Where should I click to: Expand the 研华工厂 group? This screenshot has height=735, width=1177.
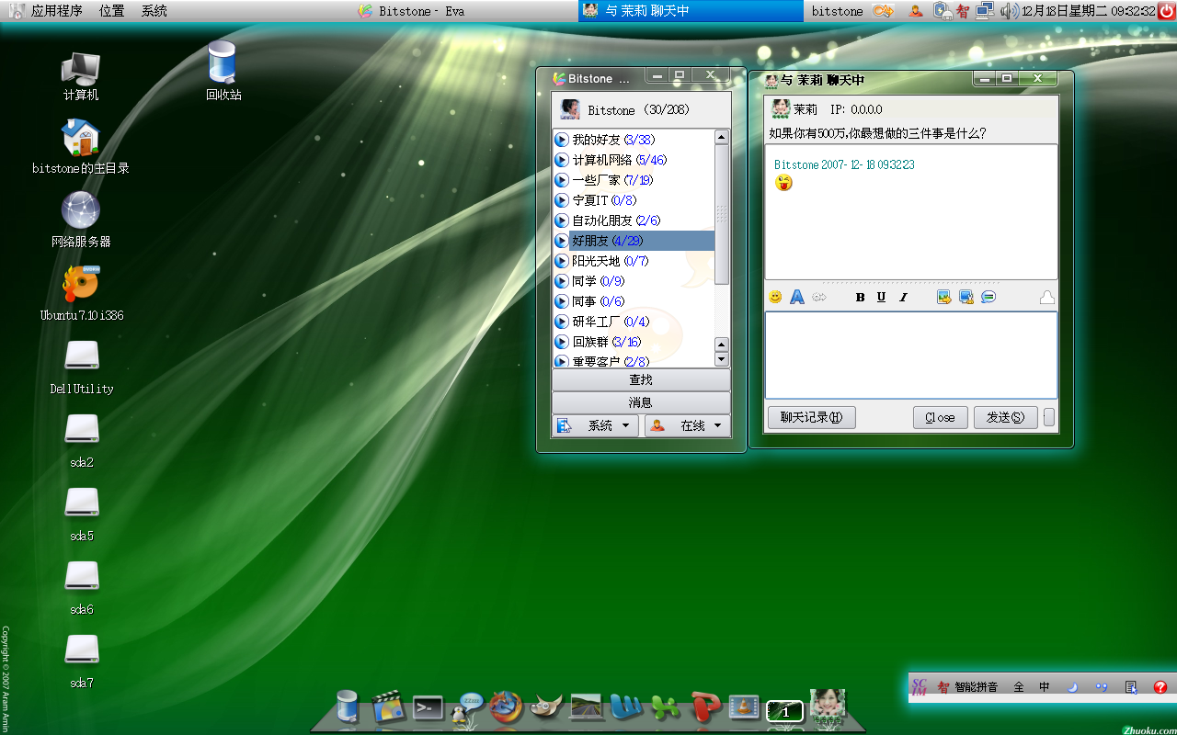(561, 322)
